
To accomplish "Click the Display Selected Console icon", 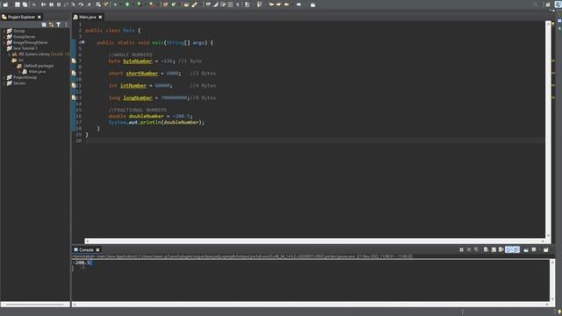I will (534, 249).
